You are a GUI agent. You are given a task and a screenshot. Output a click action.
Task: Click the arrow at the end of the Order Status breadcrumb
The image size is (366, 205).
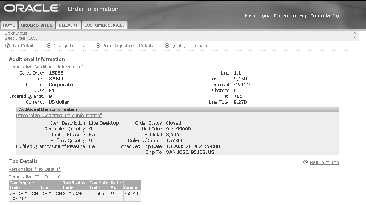[x=355, y=33]
